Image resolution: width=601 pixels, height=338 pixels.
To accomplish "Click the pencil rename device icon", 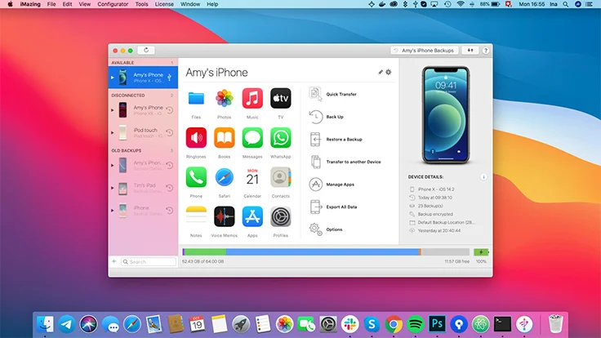I will point(381,73).
